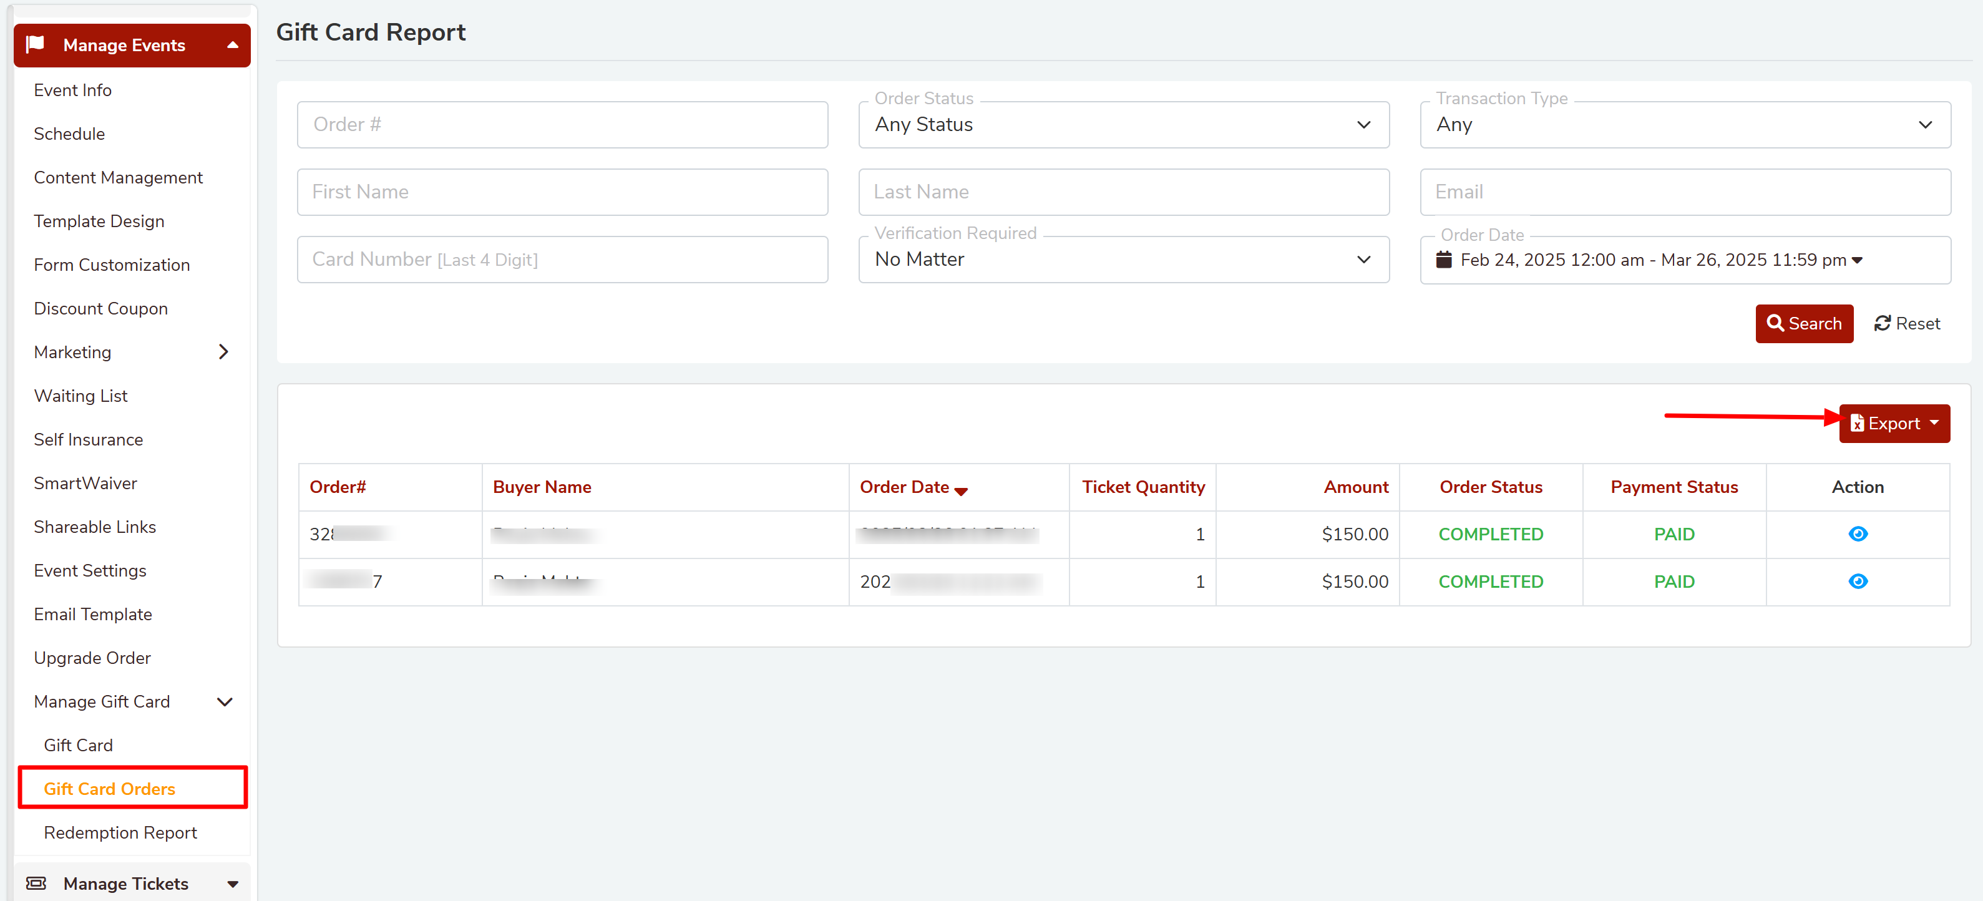
Task: Click the Order # input field
Action: pyautogui.click(x=562, y=125)
